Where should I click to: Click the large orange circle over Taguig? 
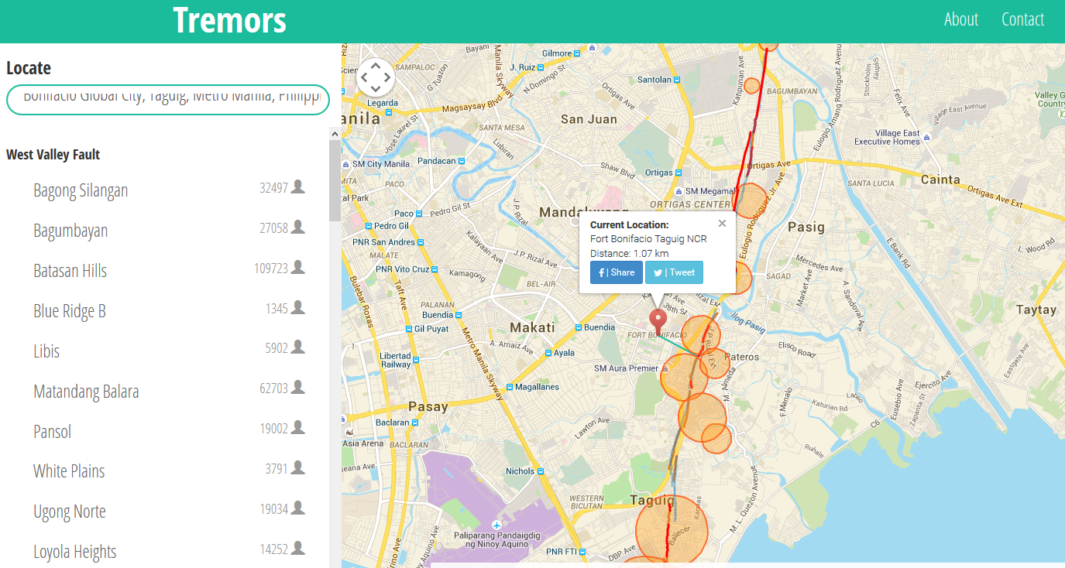[x=672, y=531]
